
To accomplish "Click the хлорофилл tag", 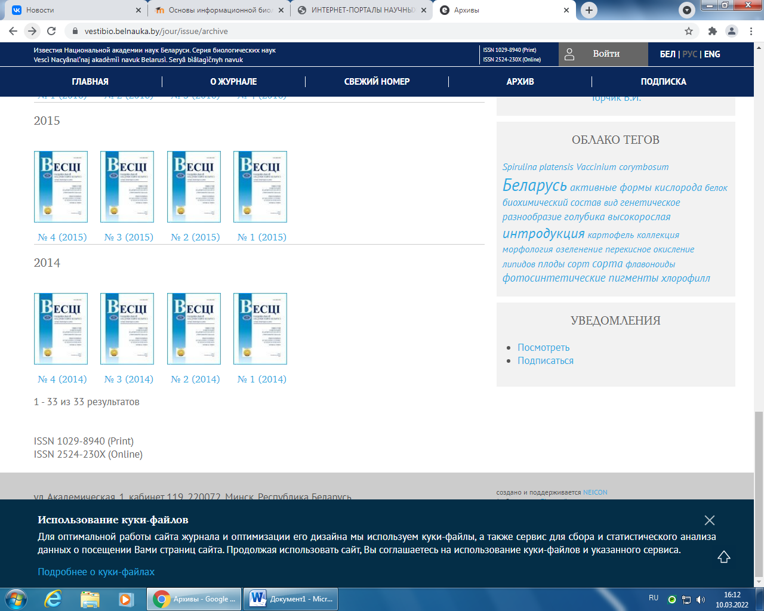I will pyautogui.click(x=686, y=278).
